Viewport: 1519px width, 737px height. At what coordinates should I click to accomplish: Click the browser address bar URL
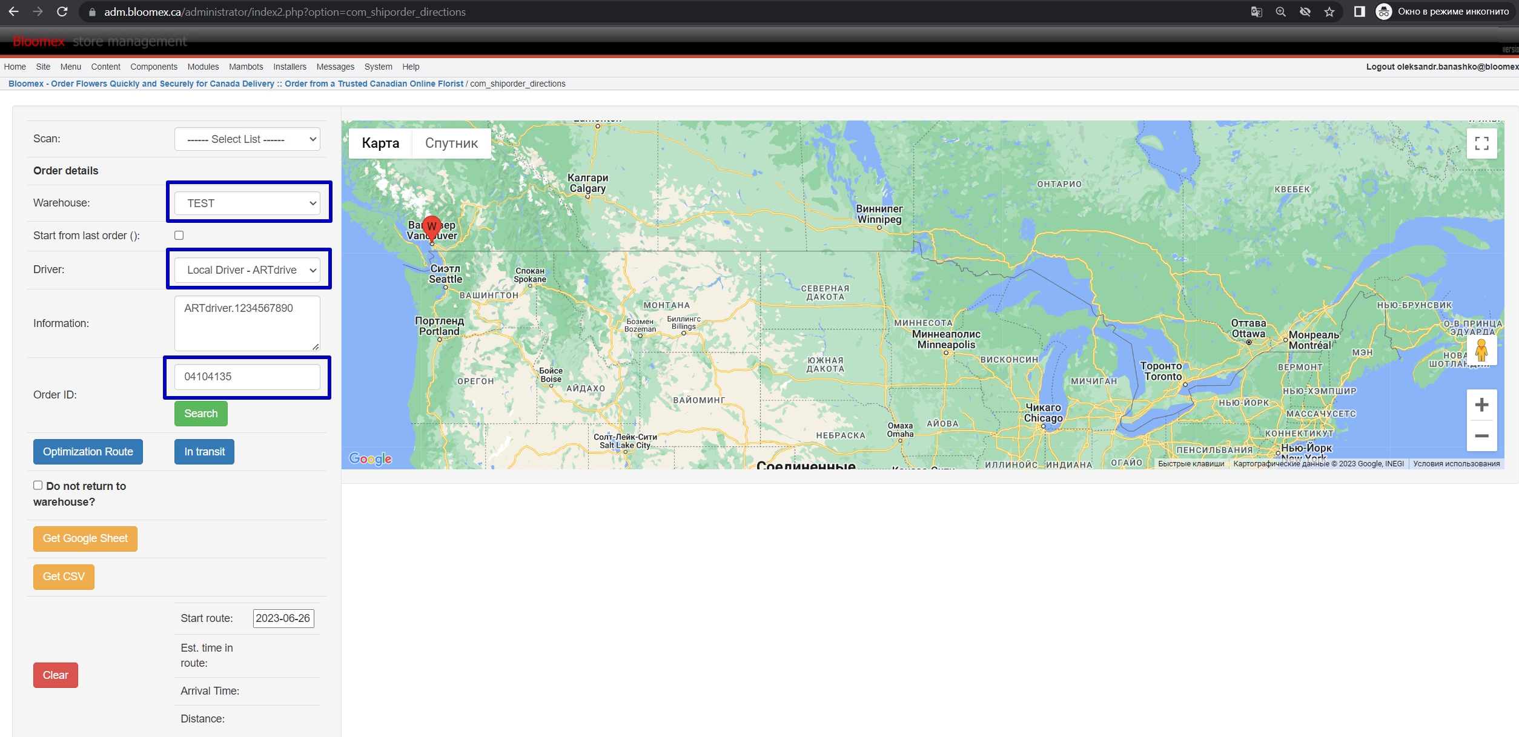(285, 12)
